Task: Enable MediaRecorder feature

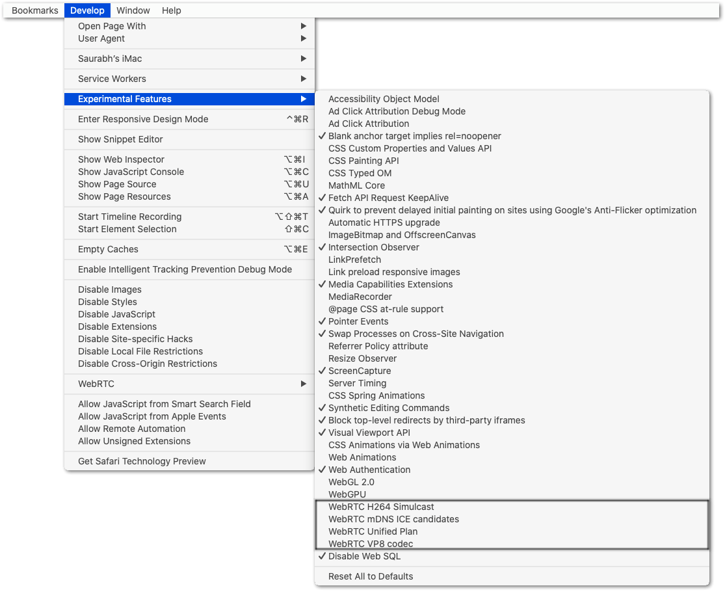Action: coord(512,297)
